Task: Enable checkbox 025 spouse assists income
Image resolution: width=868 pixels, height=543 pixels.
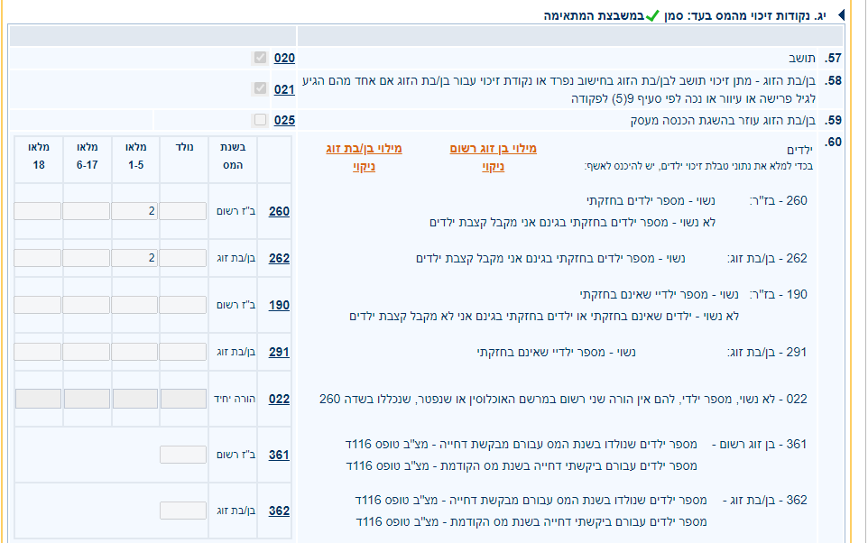Action: [x=260, y=120]
